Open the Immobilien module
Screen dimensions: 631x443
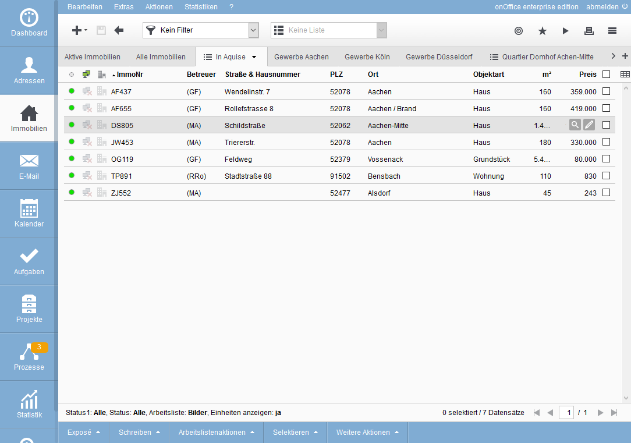tap(29, 118)
